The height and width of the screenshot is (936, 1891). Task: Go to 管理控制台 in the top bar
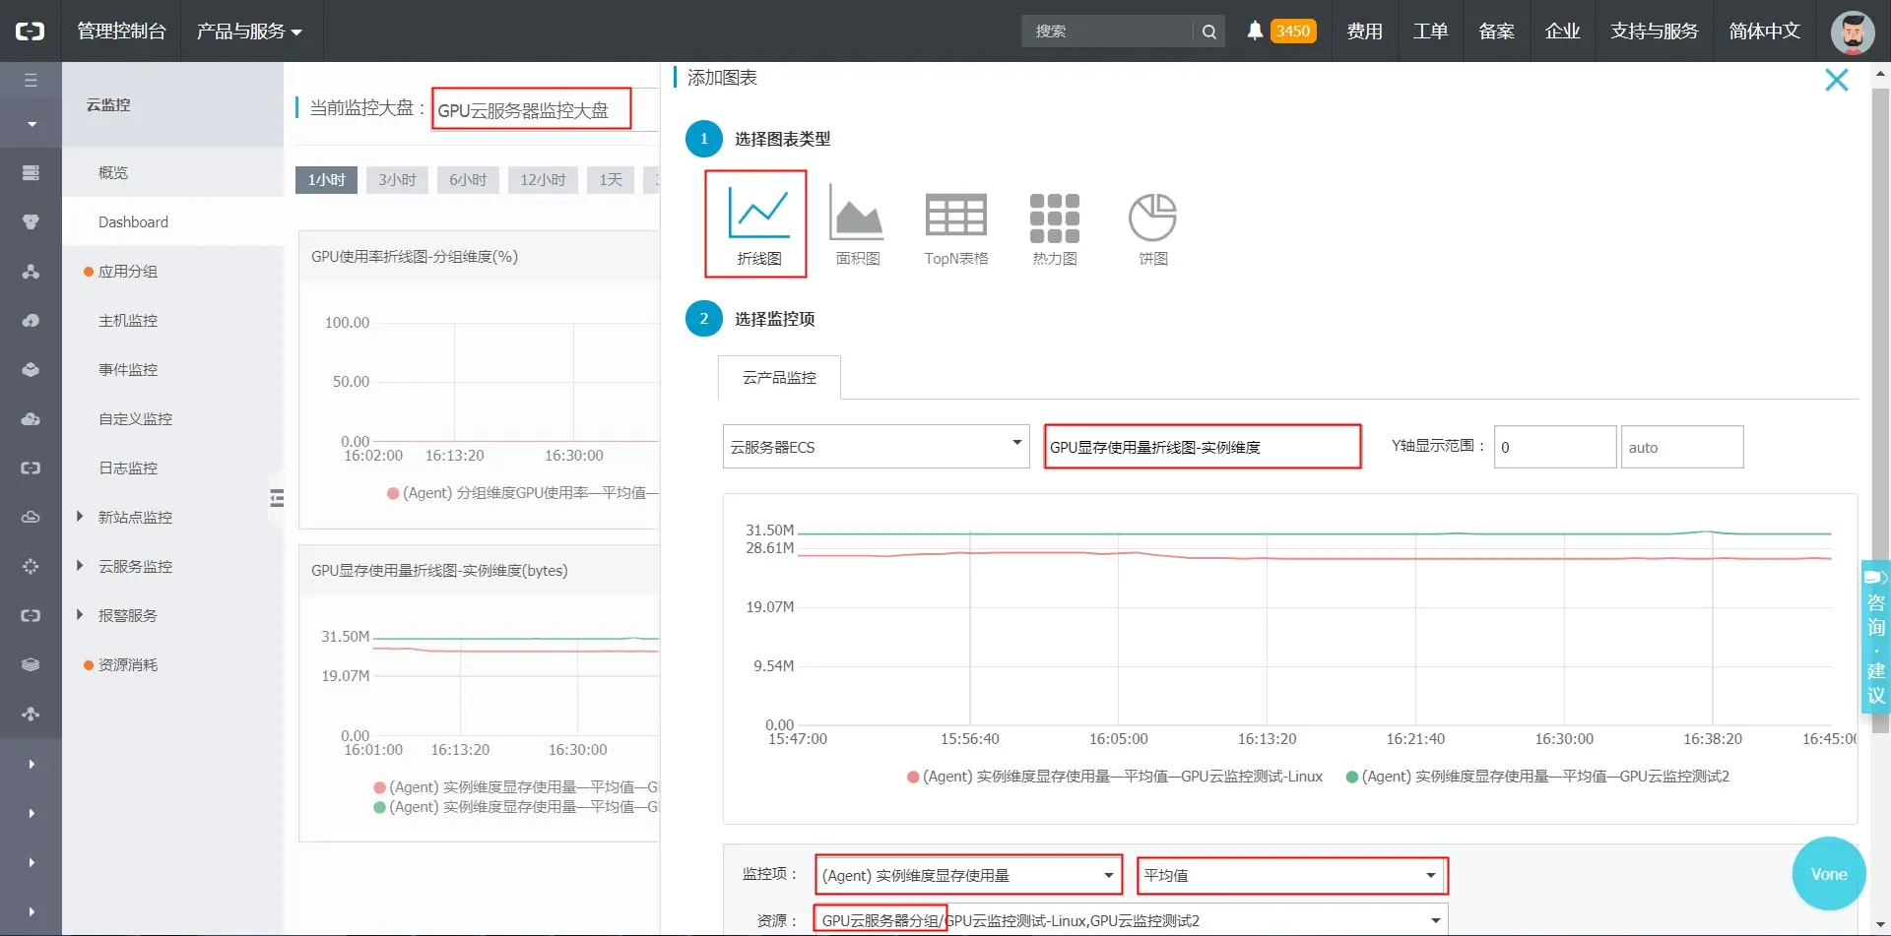(121, 31)
